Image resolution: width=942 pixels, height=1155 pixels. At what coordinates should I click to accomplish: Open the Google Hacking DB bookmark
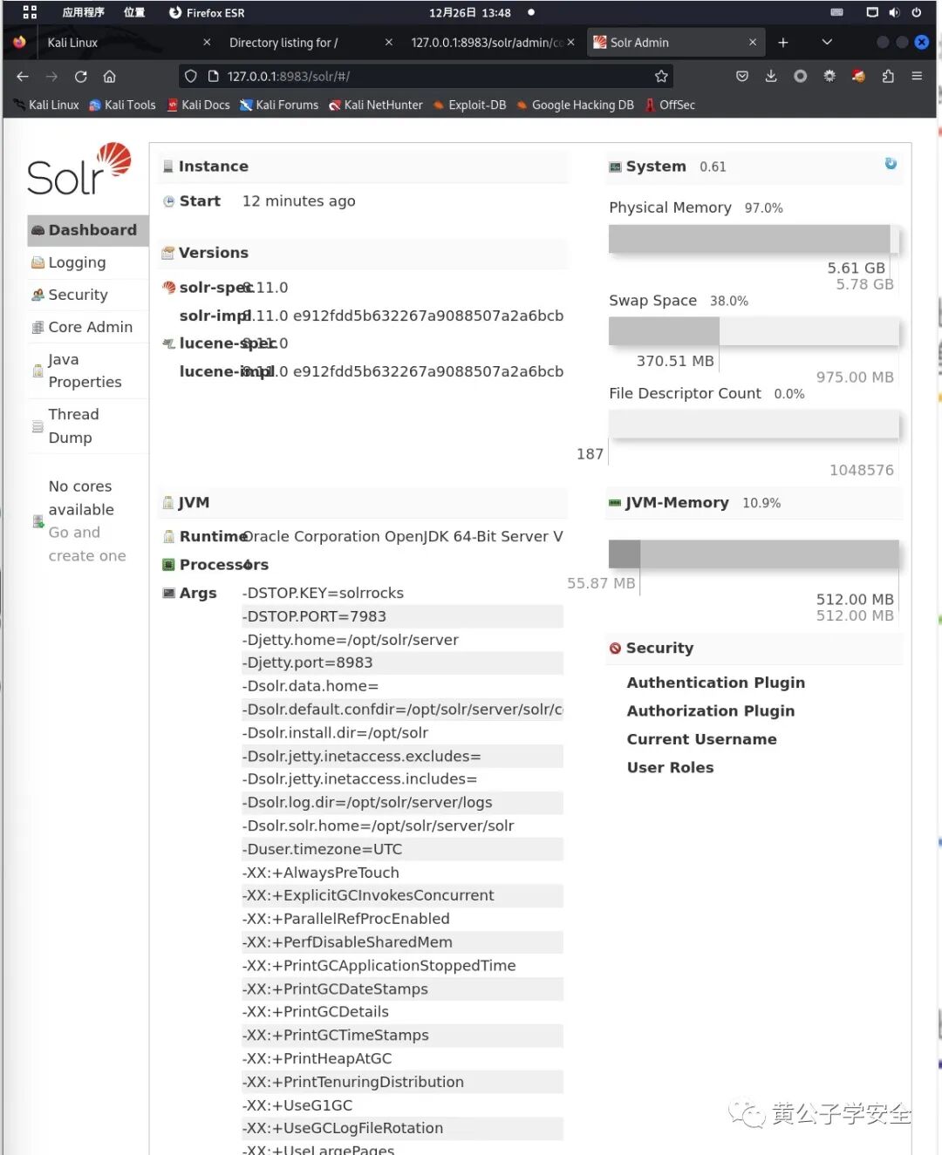click(575, 105)
